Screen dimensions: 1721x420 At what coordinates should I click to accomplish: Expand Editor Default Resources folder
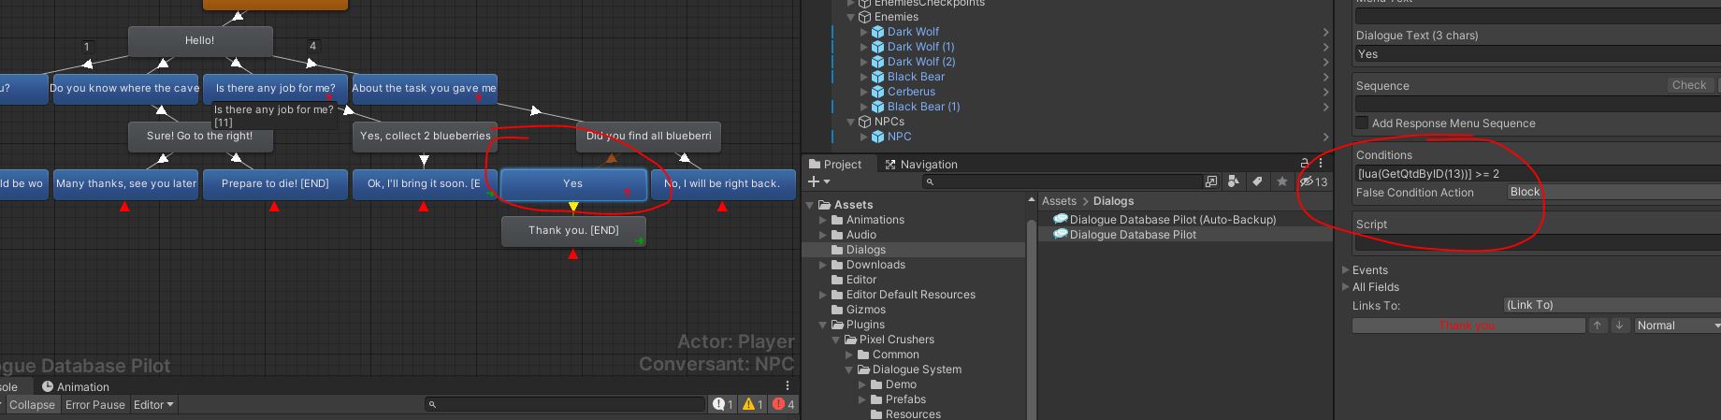[824, 295]
